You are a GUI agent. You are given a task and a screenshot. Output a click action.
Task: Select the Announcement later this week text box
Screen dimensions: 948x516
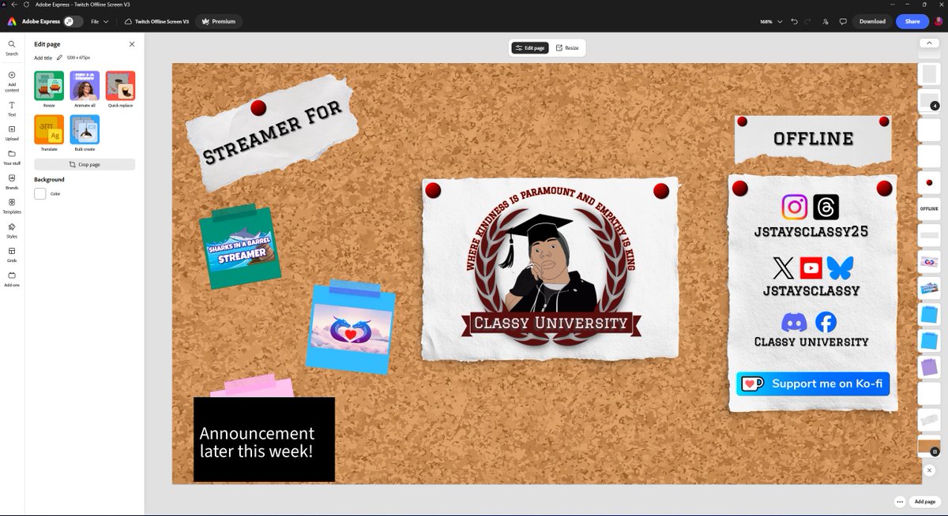(x=264, y=439)
